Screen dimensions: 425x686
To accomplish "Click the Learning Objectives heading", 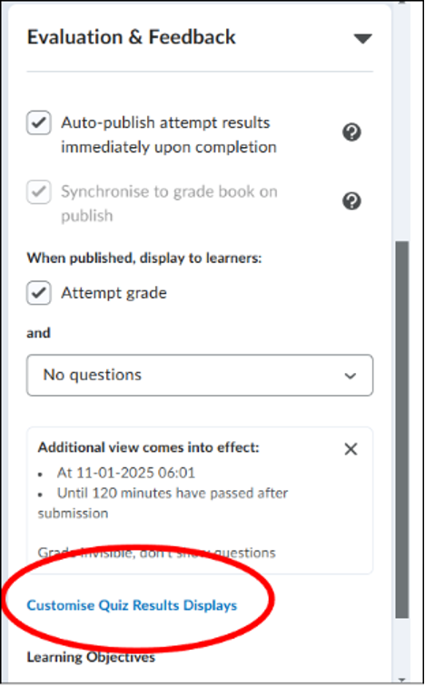I will (x=91, y=657).
